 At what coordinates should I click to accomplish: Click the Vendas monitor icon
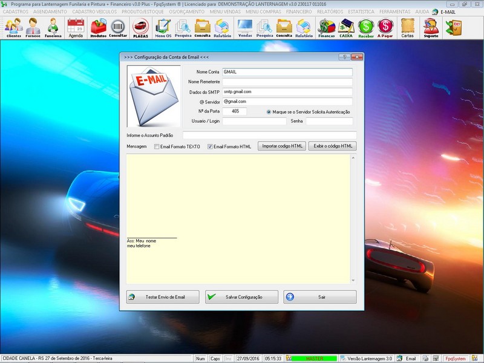click(x=245, y=27)
